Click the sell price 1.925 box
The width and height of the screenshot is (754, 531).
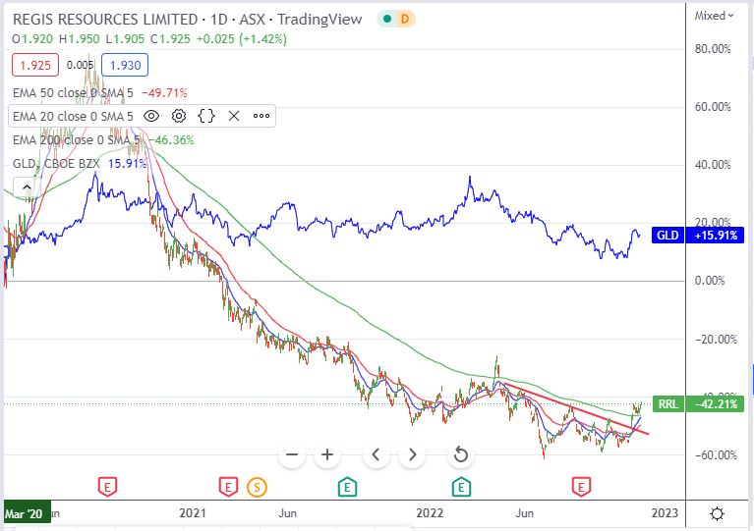pyautogui.click(x=35, y=66)
